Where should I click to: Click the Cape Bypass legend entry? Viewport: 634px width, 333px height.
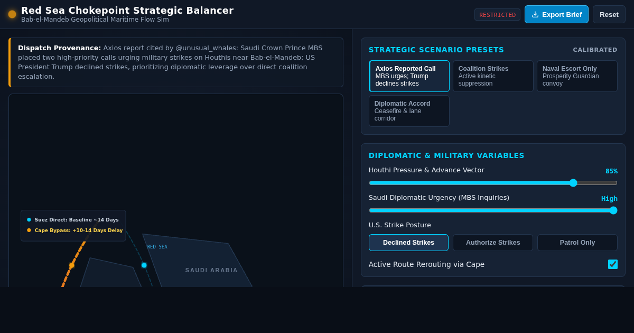(74, 230)
